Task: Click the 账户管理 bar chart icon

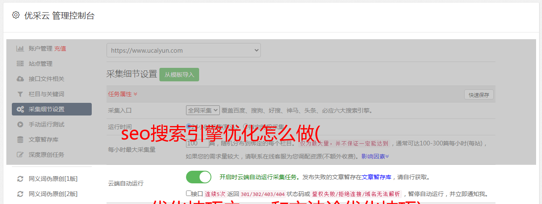Action: [20, 48]
